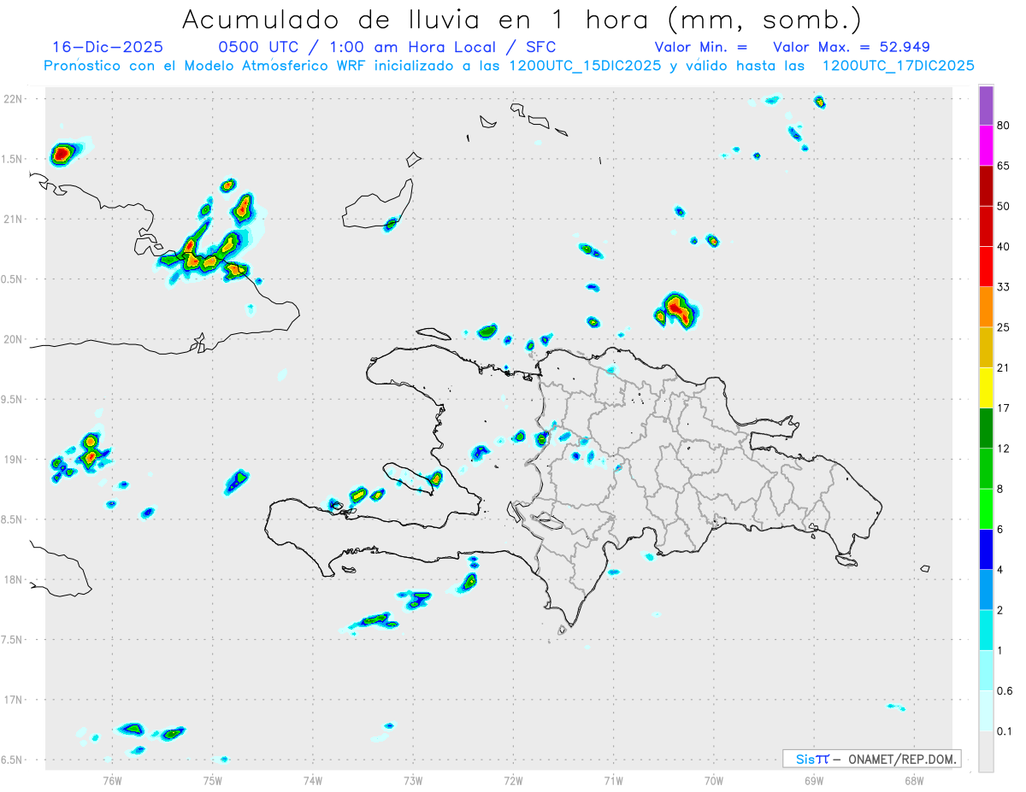Click the gray legend swatch below 0.1
Screen dimensions: 1026x792
click(986, 752)
